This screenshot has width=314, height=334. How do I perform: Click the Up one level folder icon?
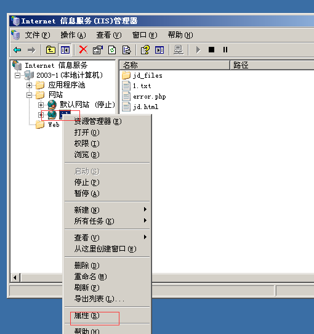50,50
